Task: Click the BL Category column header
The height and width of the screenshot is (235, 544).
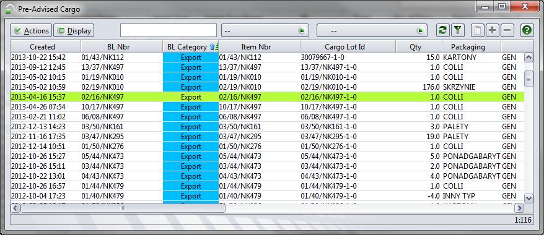Action: point(191,46)
